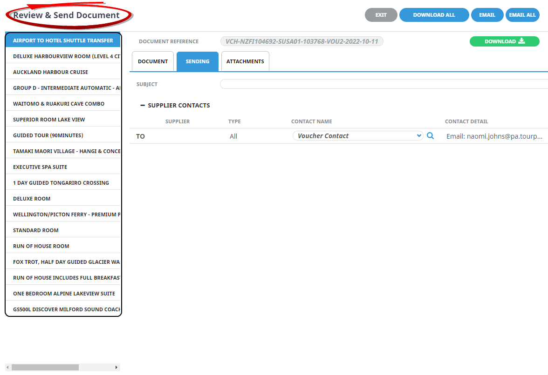
Task: Click the green Download button
Action: click(x=504, y=41)
